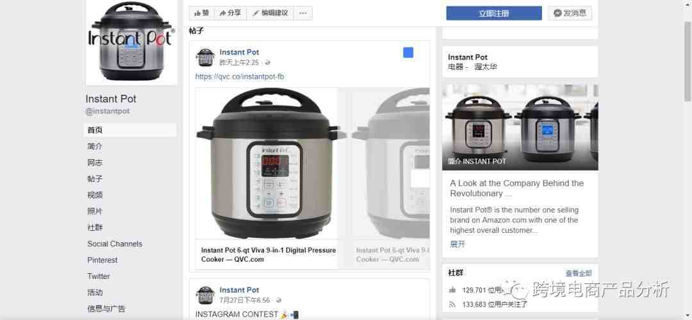Image resolution: width=692 pixels, height=320 pixels.
Task: Open the qvc.co/instantpot-fb link
Action: pyautogui.click(x=240, y=77)
